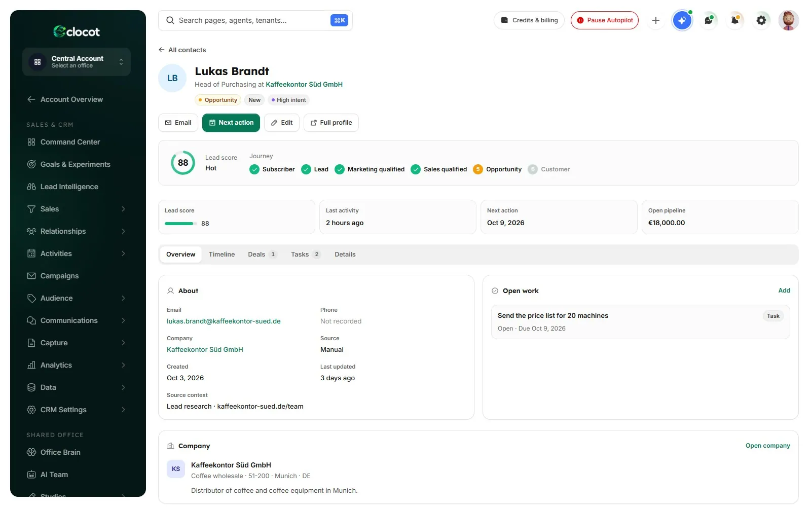This screenshot has height=507, width=811.
Task: Click the Campaigns envelope icon
Action: coord(31,276)
